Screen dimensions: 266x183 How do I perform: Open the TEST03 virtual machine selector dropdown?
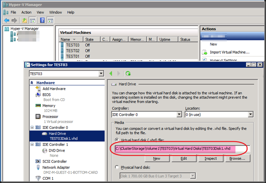tap(101, 74)
